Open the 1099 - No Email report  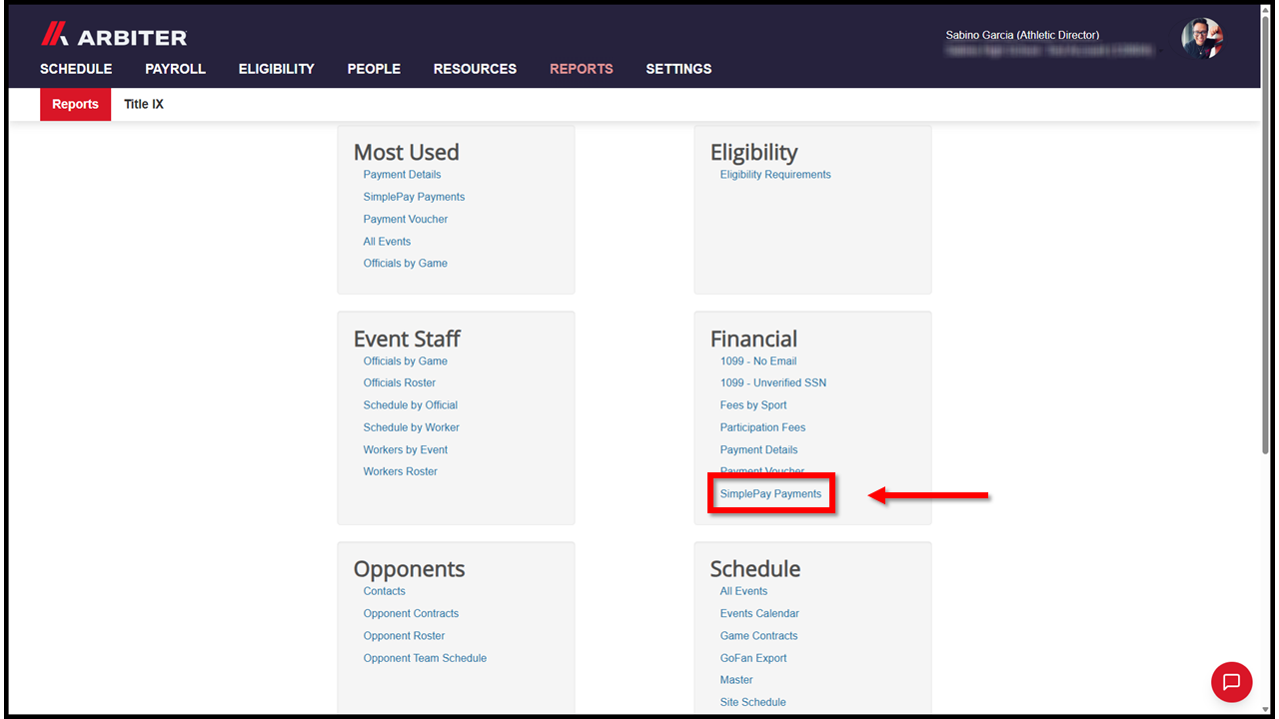pyautogui.click(x=758, y=361)
